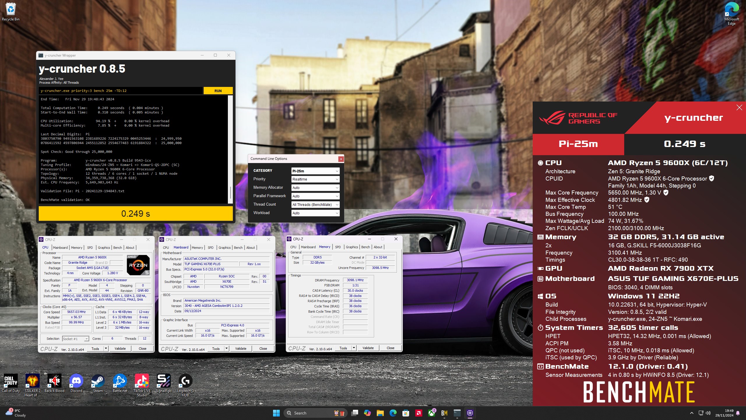This screenshot has height=420, width=746.
Task: Open the Recycle Bin desktop icon
Action: coord(11,12)
